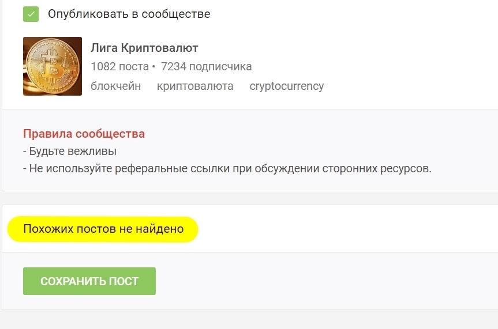Viewport: 498px width, 329px height.
Task: Click the '7234 подписчика' subscriber count
Action: coord(206,67)
